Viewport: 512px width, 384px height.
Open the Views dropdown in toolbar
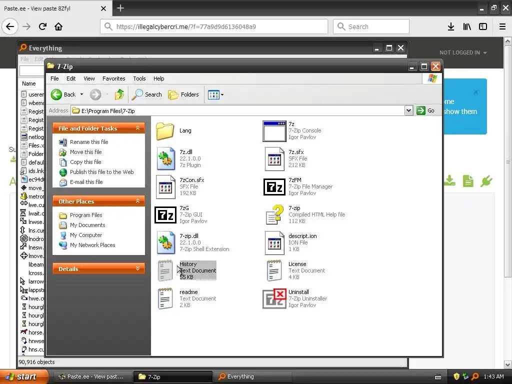215,95
